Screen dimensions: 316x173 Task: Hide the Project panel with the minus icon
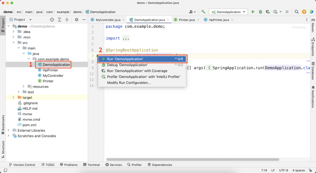coord(84,19)
